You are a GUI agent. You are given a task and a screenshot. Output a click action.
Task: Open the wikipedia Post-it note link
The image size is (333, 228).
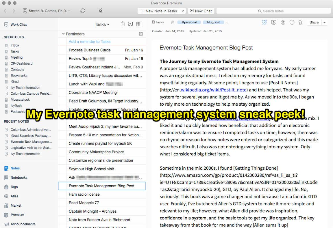coord(214,90)
